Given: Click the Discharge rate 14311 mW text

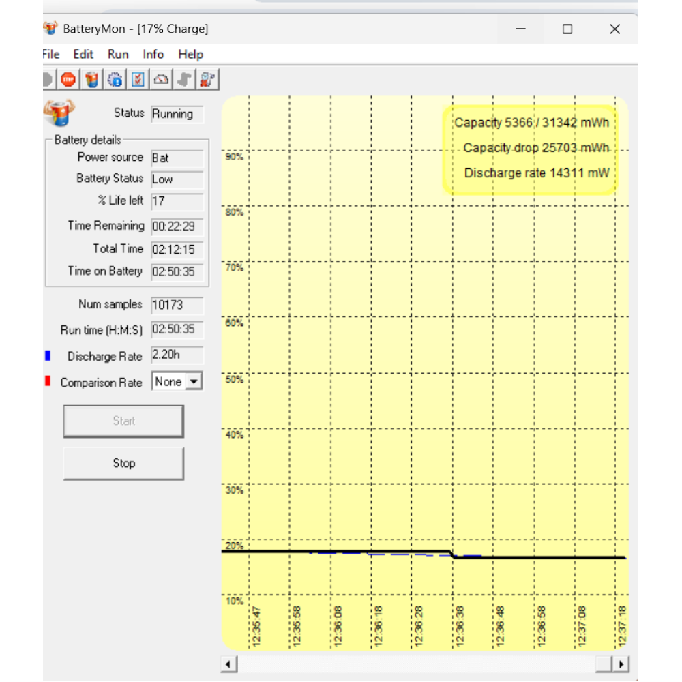Looking at the screenshot, I should point(537,173).
